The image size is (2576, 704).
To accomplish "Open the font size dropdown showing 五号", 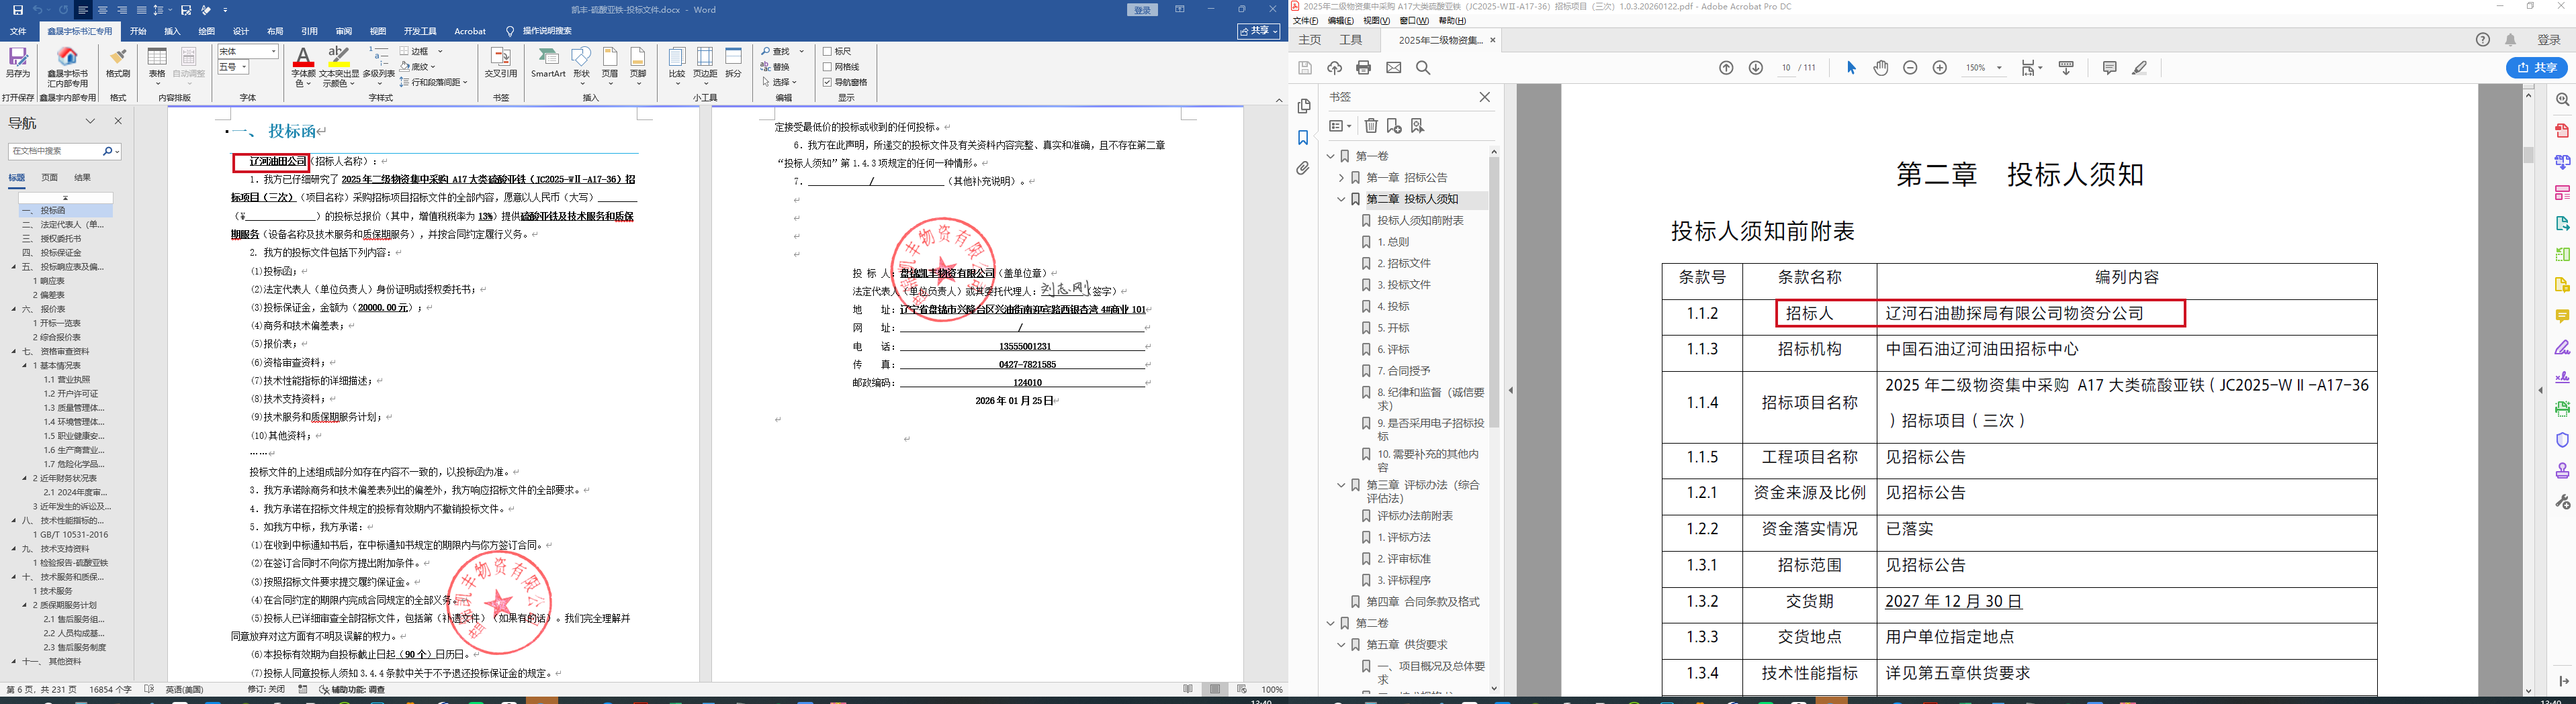I will 244,67.
